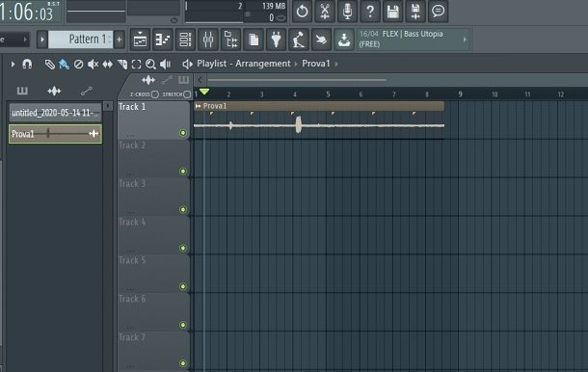
Task: Click the playlist horizontal scrollbar
Action: pos(297,80)
